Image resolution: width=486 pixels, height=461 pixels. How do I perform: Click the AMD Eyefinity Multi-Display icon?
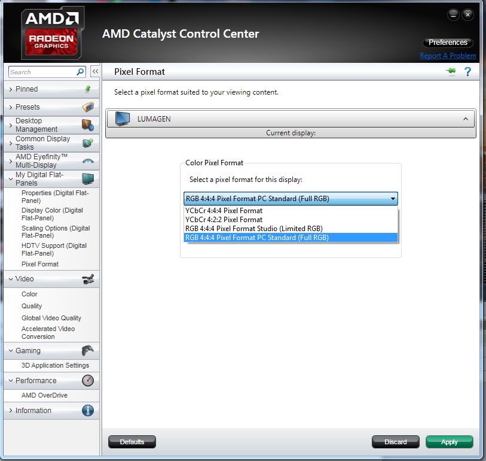88,161
